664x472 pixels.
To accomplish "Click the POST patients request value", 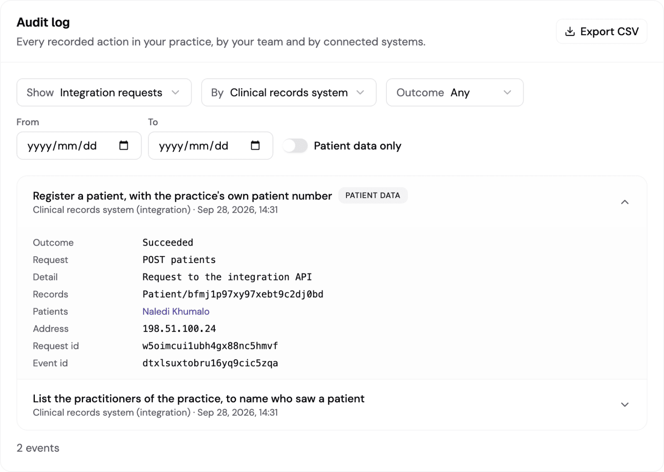I will click(179, 260).
